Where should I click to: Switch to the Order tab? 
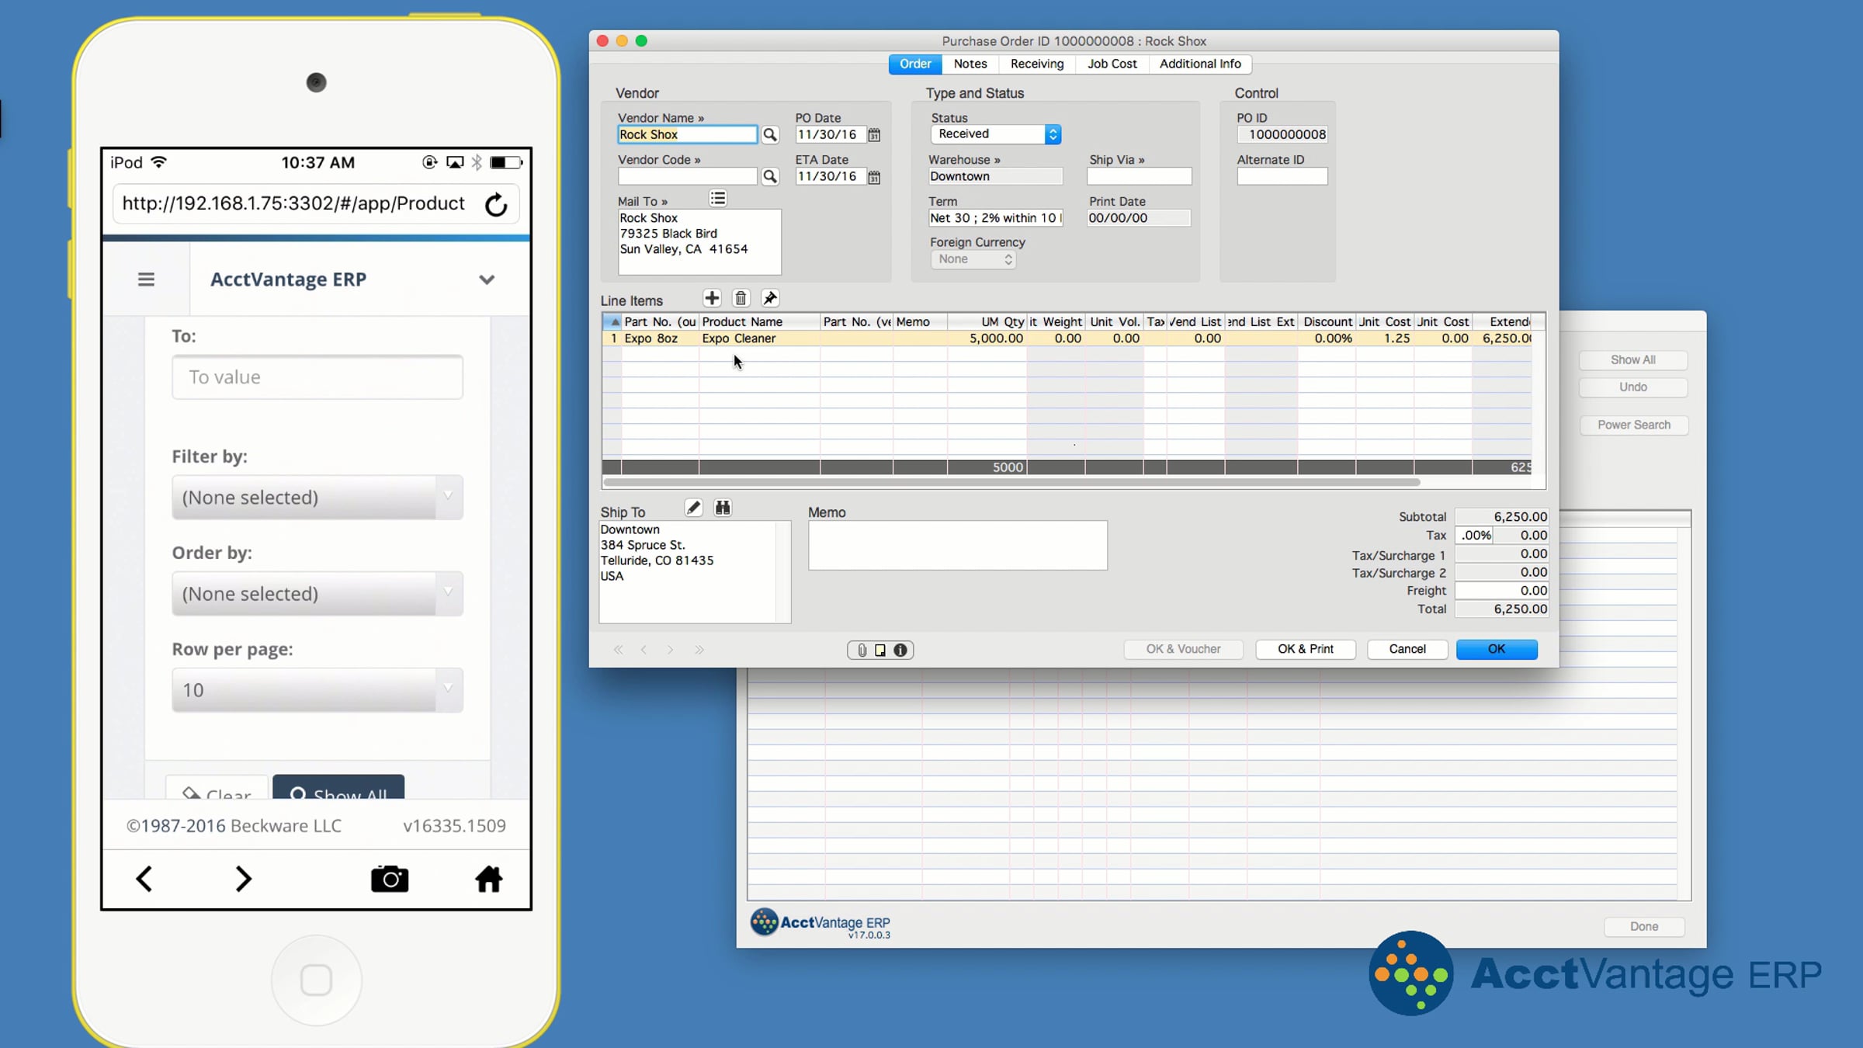(x=915, y=64)
